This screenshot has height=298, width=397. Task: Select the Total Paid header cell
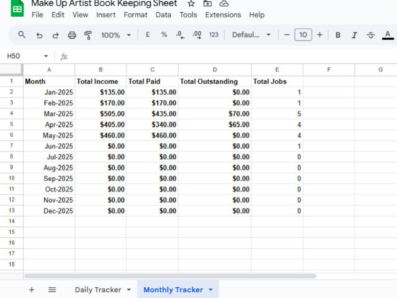tap(152, 81)
